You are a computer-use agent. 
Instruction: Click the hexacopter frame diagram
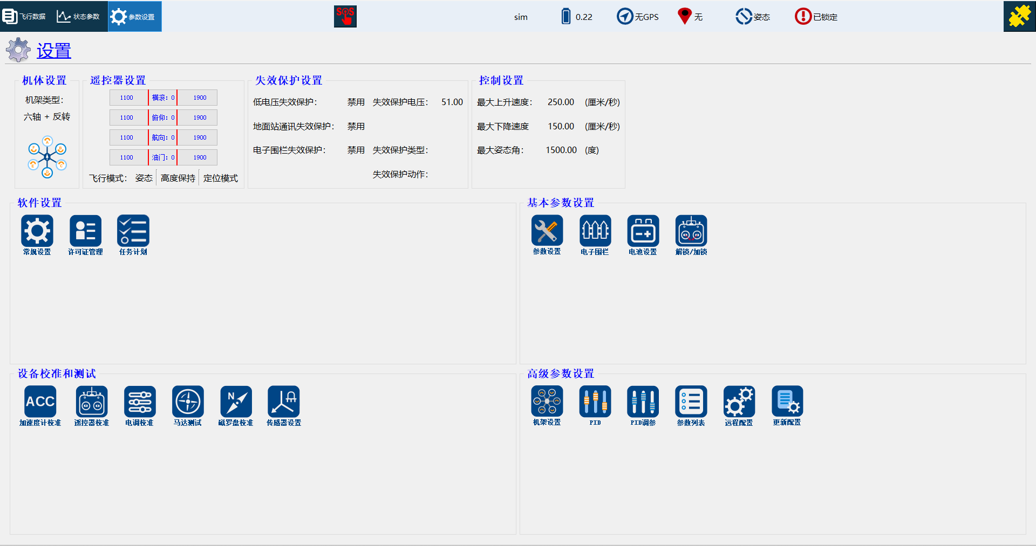click(47, 157)
